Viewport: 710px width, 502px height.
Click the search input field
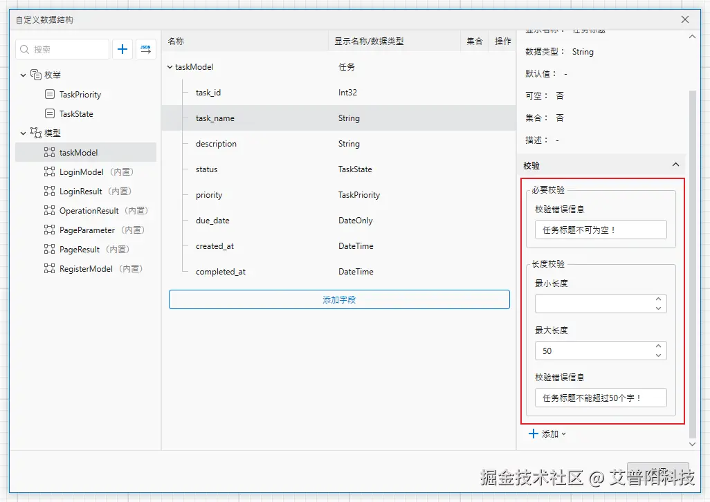pos(62,49)
